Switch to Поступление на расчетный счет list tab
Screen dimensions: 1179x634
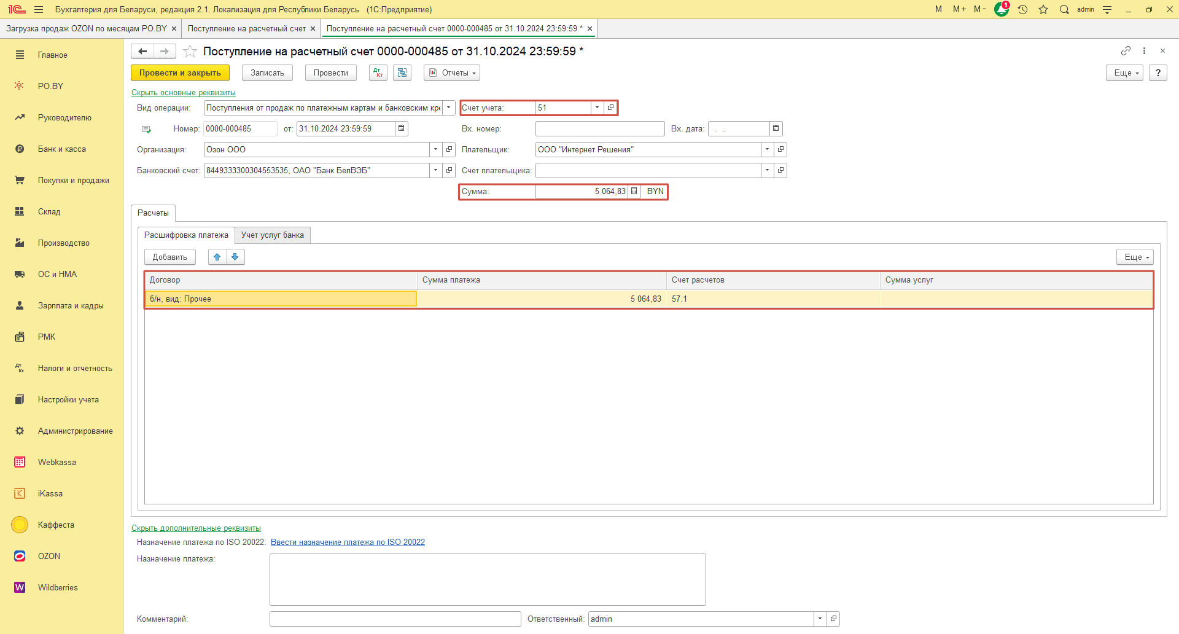coord(246,28)
